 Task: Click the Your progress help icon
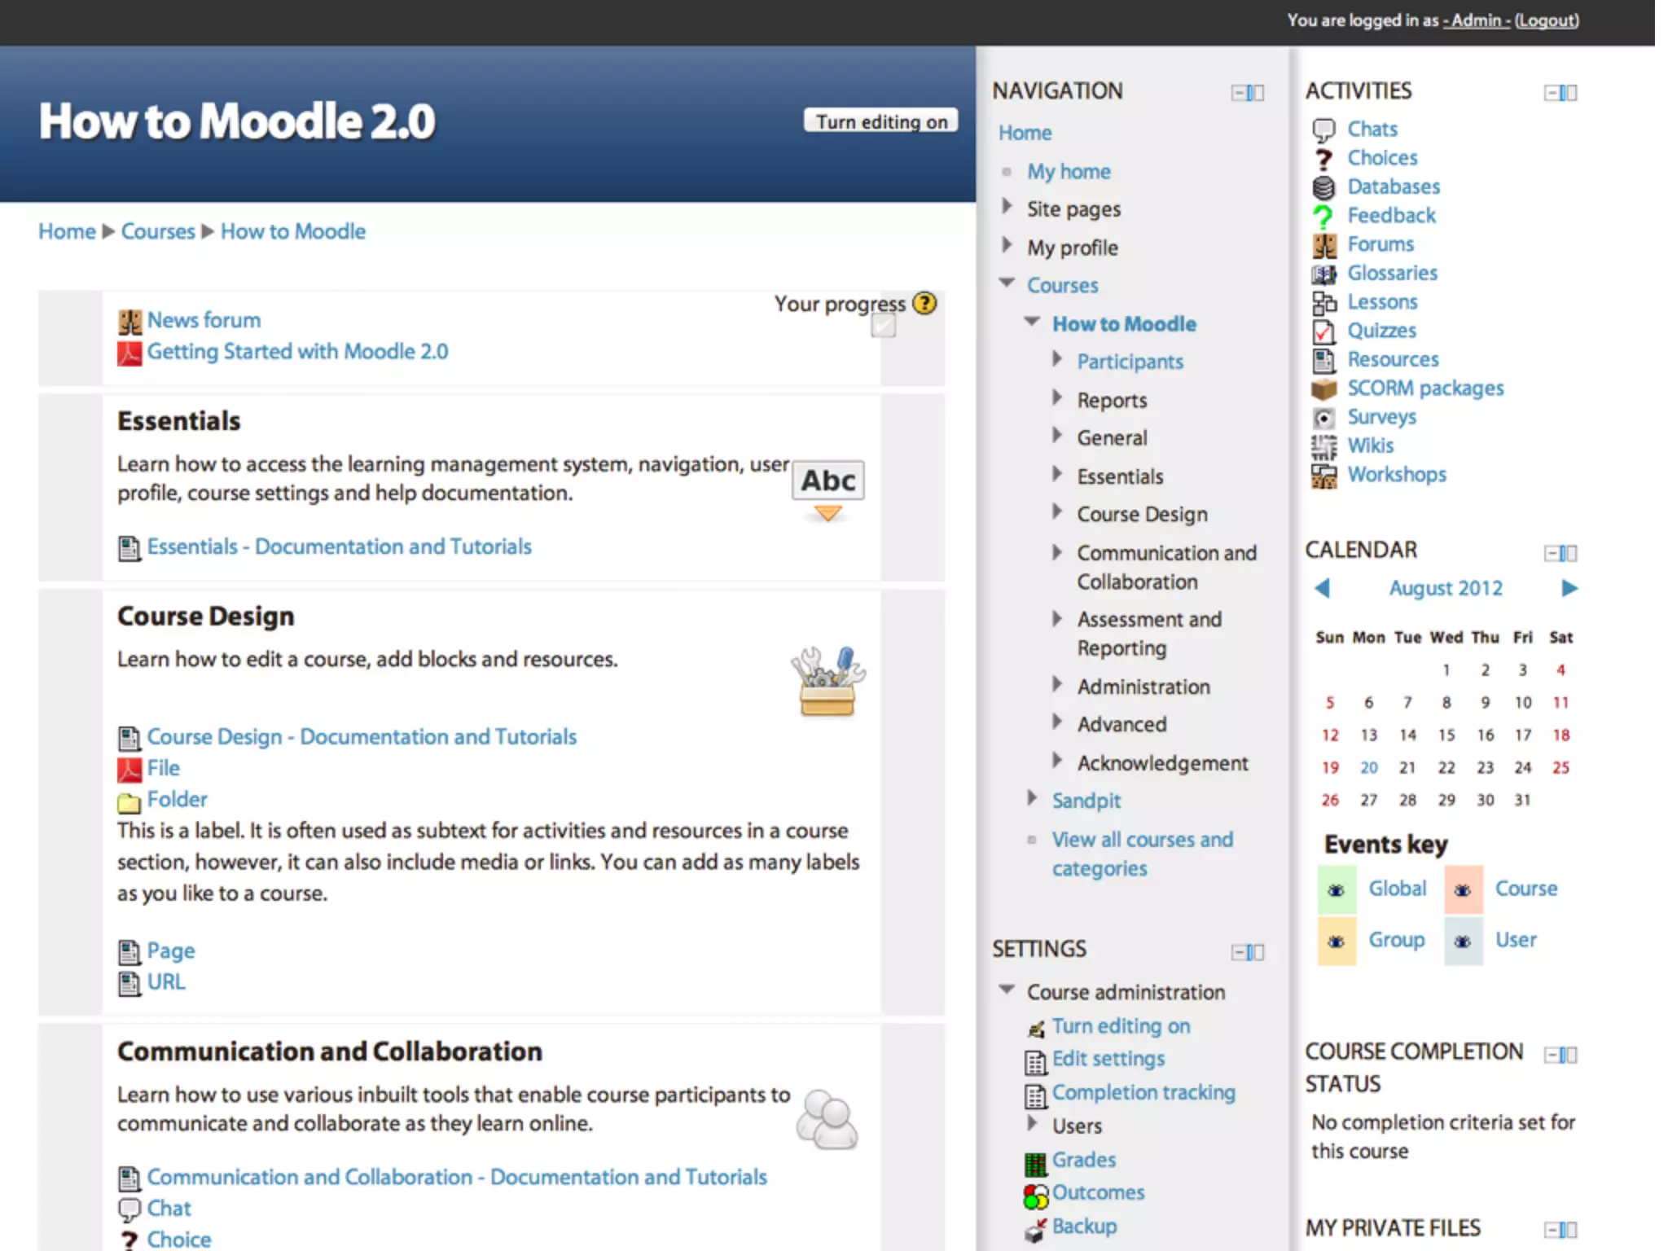(924, 304)
